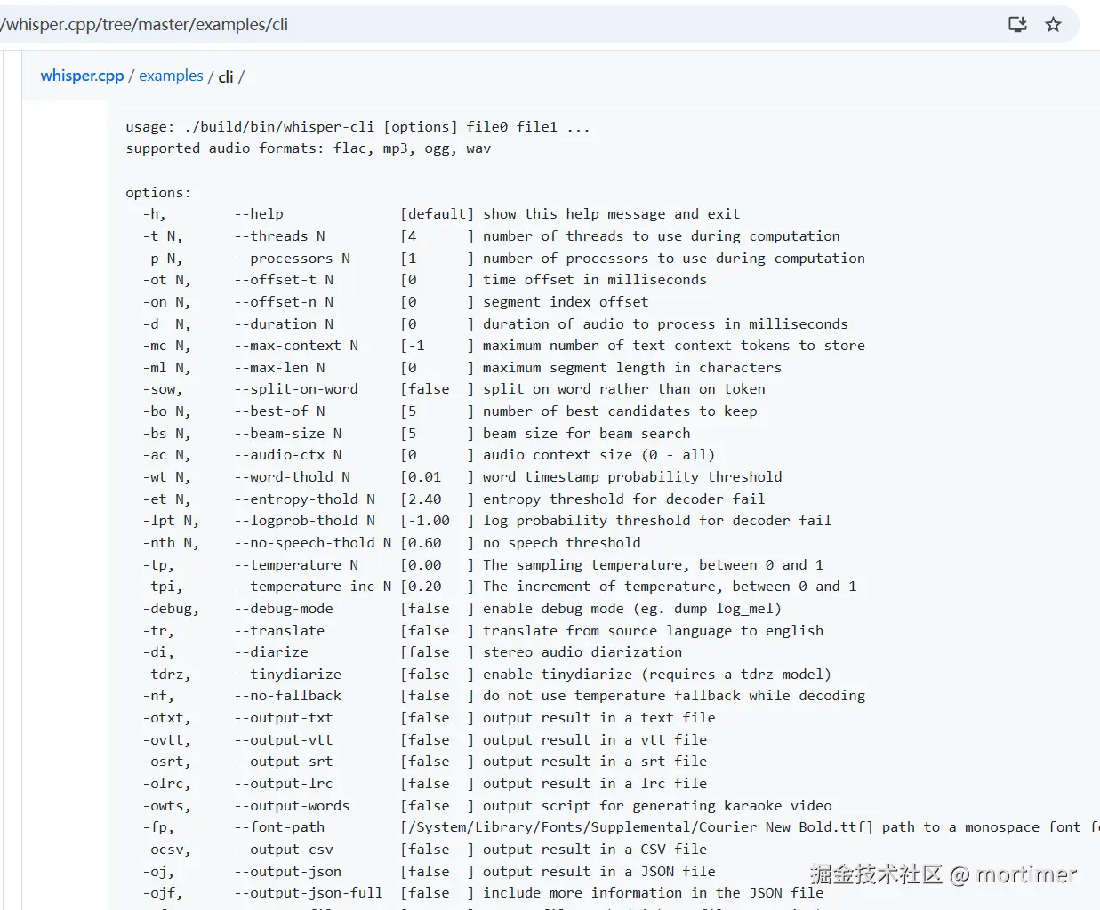Select the --debug-mode option text

[x=284, y=608]
